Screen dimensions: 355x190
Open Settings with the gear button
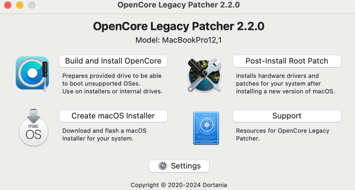(179, 166)
